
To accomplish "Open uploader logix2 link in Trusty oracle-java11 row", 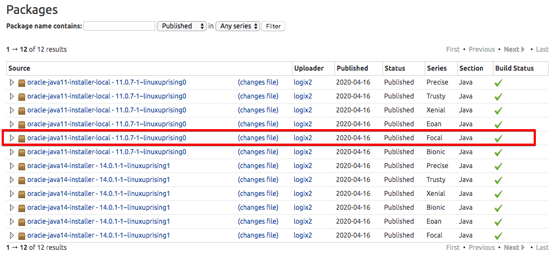I will (x=303, y=96).
